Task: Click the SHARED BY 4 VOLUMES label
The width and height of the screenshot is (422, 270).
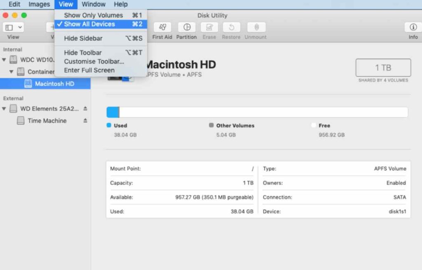Action: click(383, 80)
